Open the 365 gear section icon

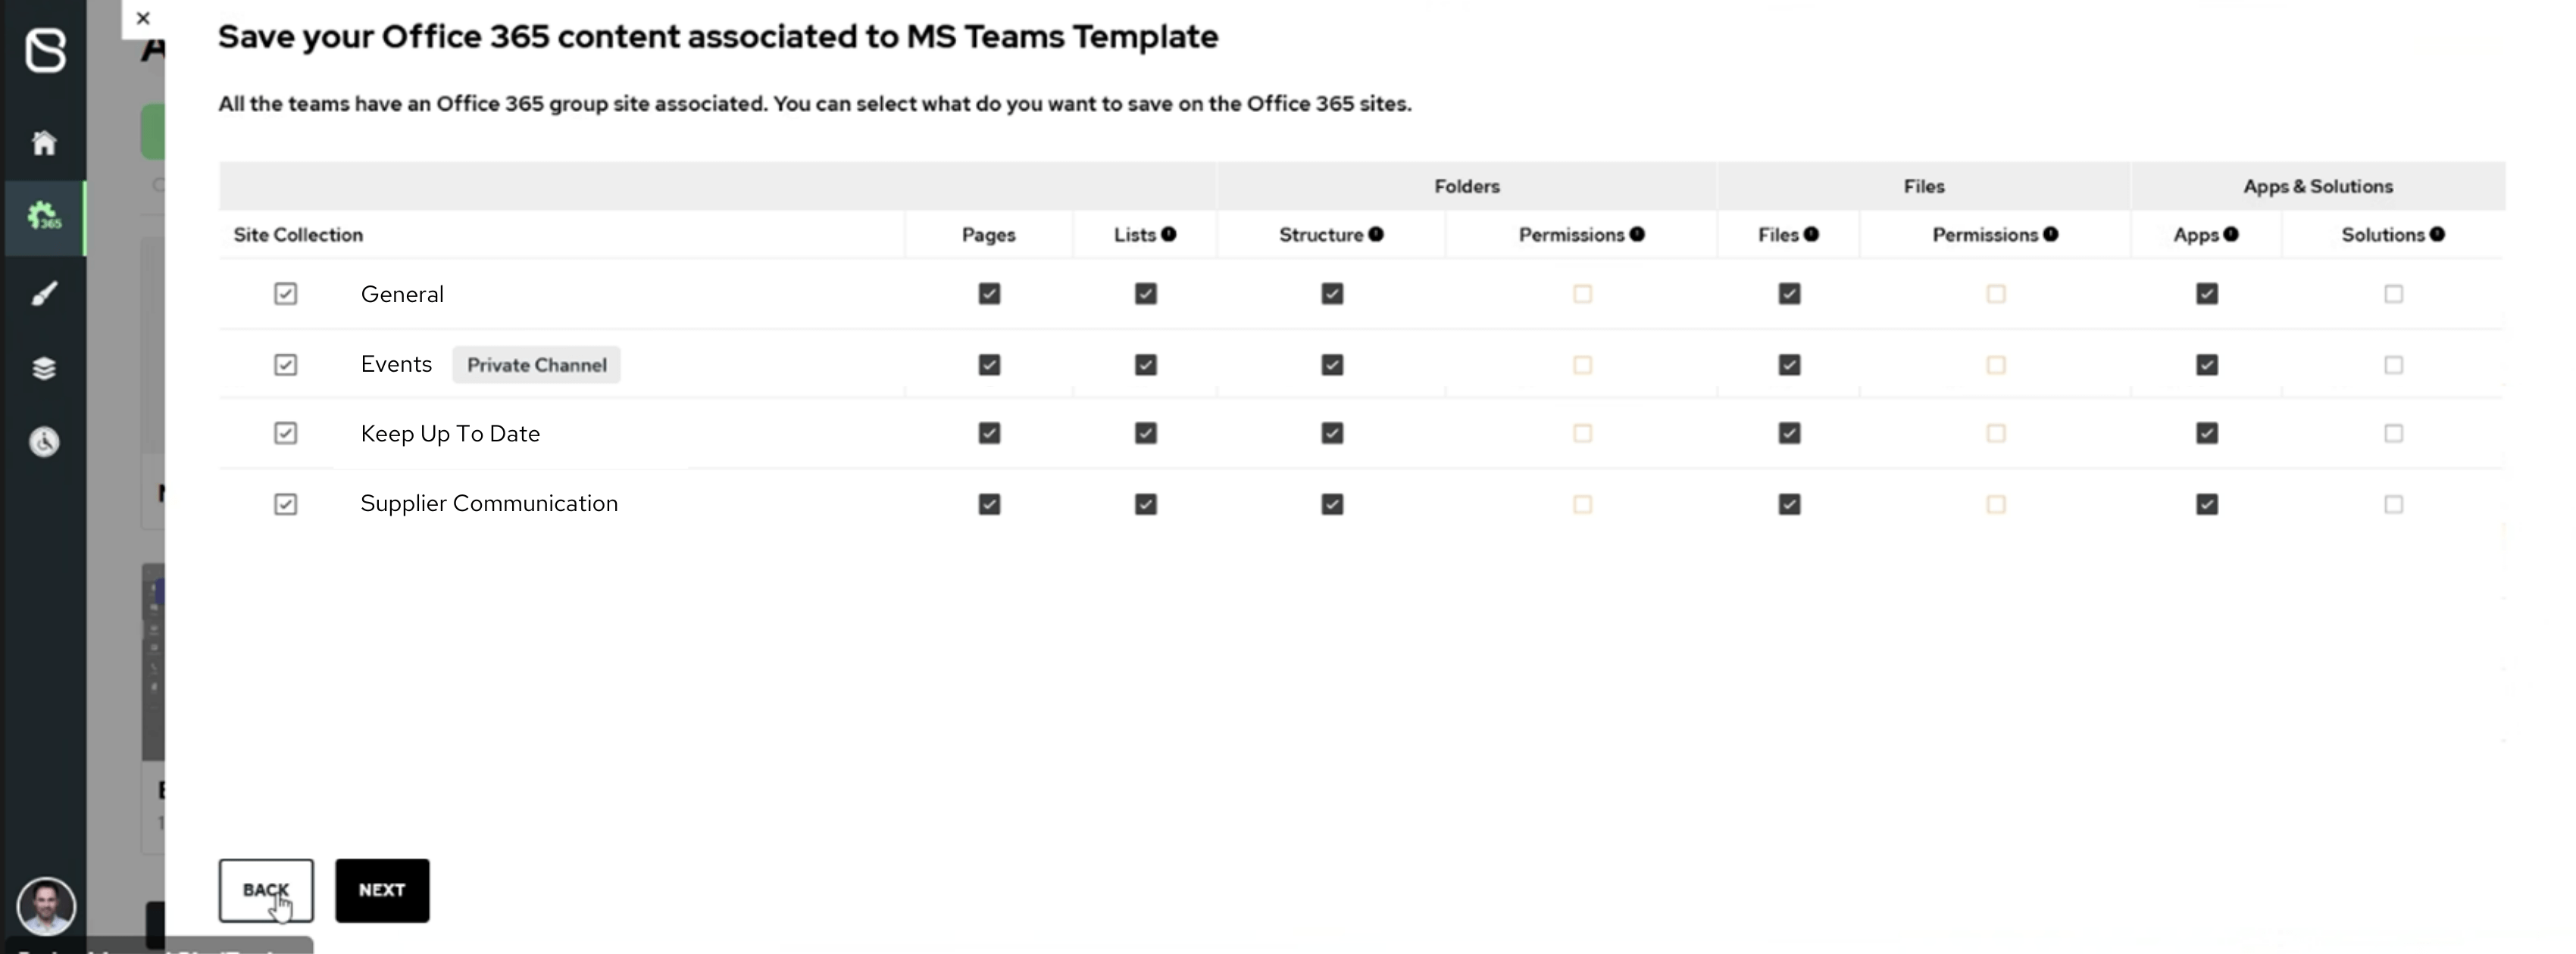tap(44, 217)
